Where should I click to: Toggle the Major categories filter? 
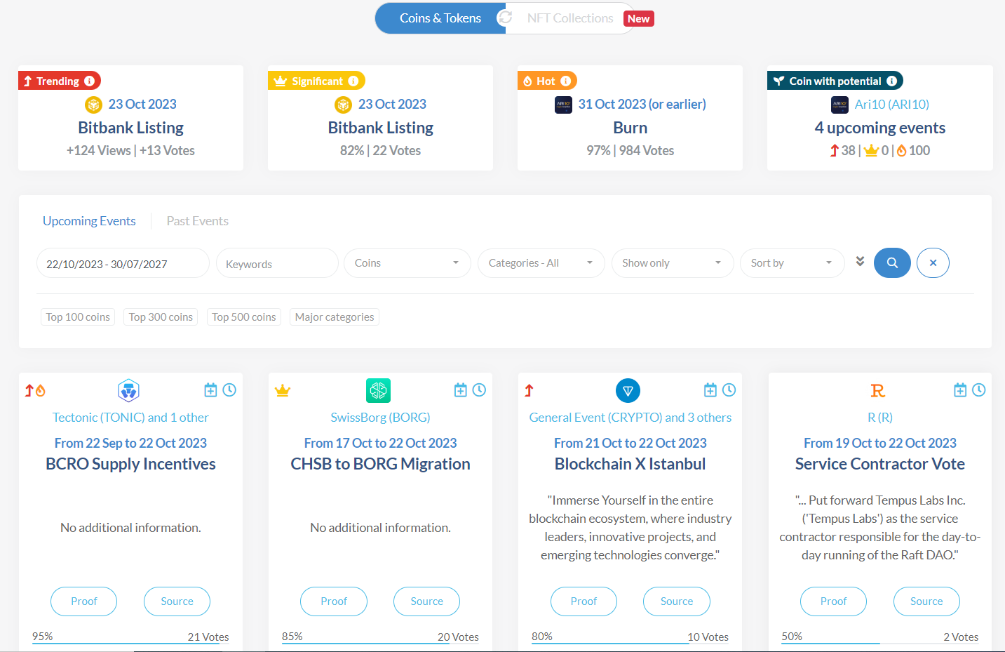[335, 317]
